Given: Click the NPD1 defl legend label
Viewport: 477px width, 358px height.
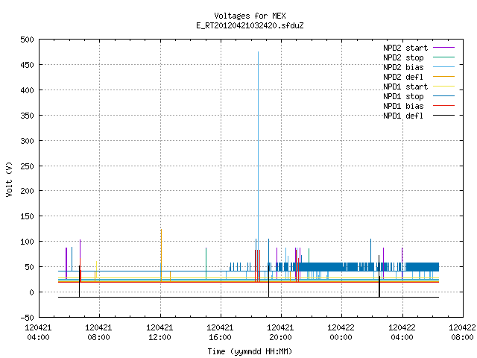Looking at the screenshot, I should click(x=403, y=116).
